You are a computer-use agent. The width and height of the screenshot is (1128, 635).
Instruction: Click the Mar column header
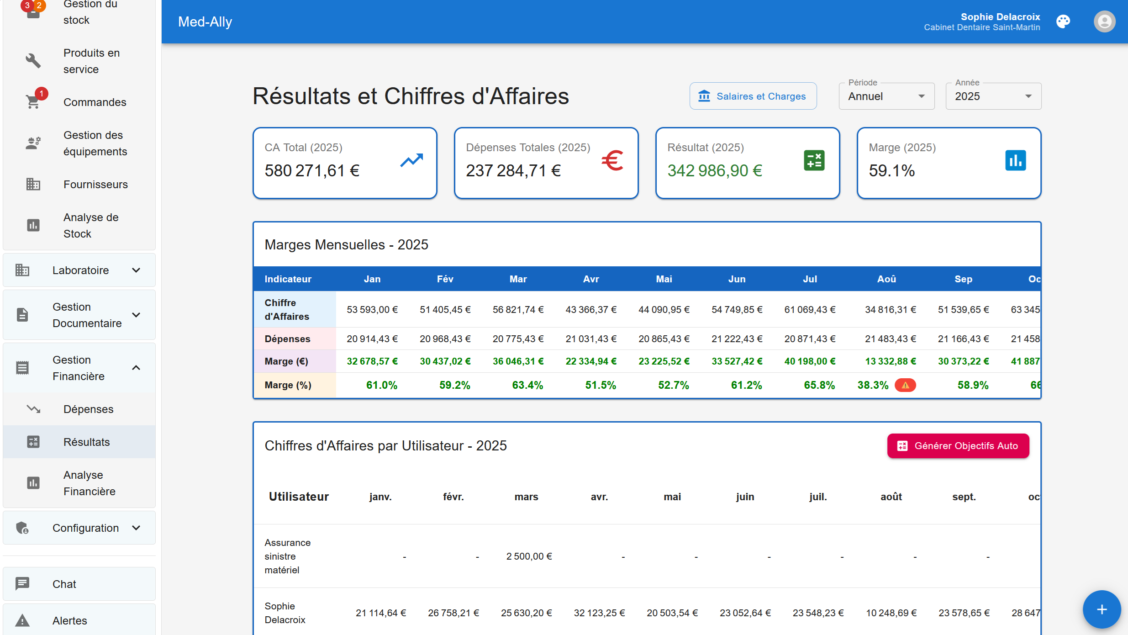[x=518, y=279]
